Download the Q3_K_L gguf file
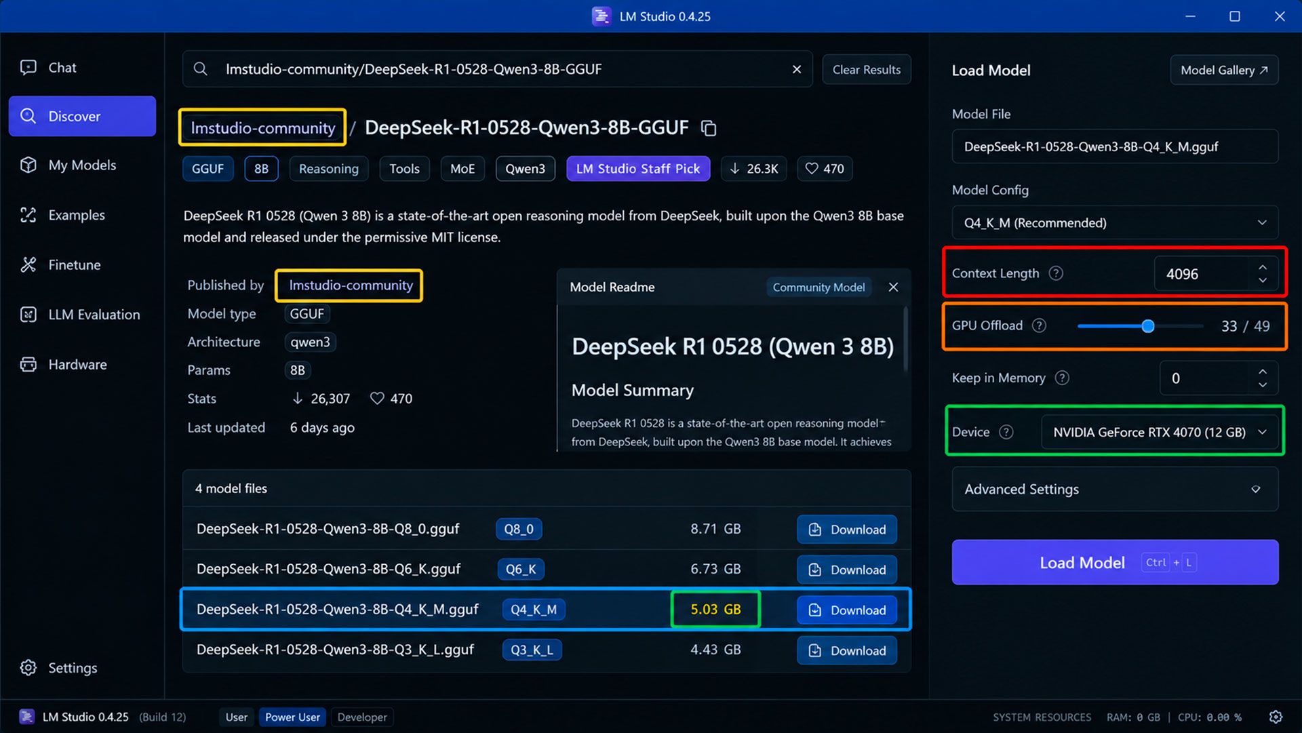The width and height of the screenshot is (1302, 733). [x=846, y=651]
